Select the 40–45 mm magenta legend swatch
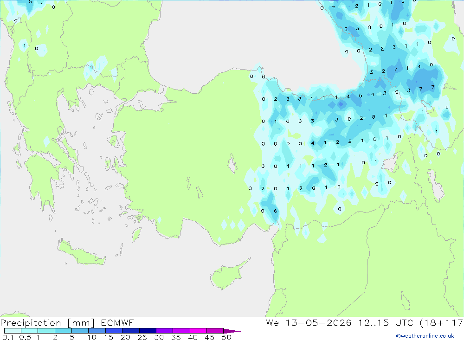The image size is (464, 340). coord(198,331)
